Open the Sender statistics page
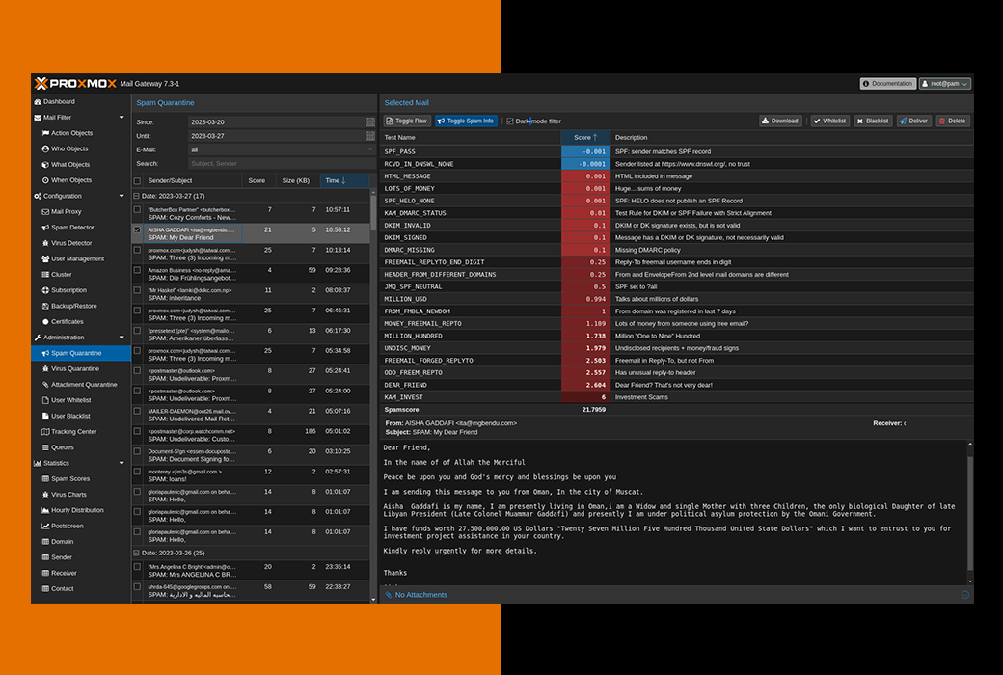1003x675 pixels. 62,557
